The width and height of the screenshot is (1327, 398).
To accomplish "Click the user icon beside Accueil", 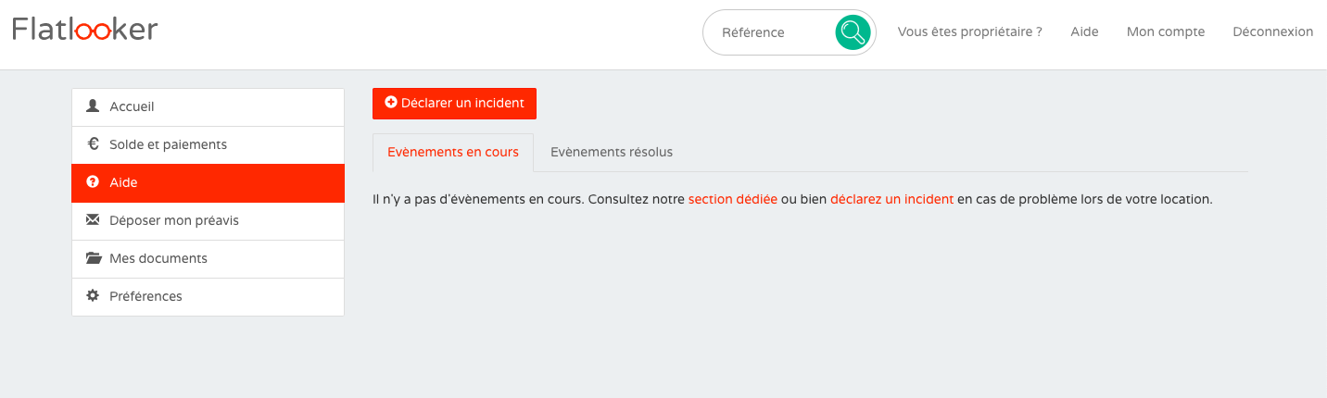I will tap(93, 106).
